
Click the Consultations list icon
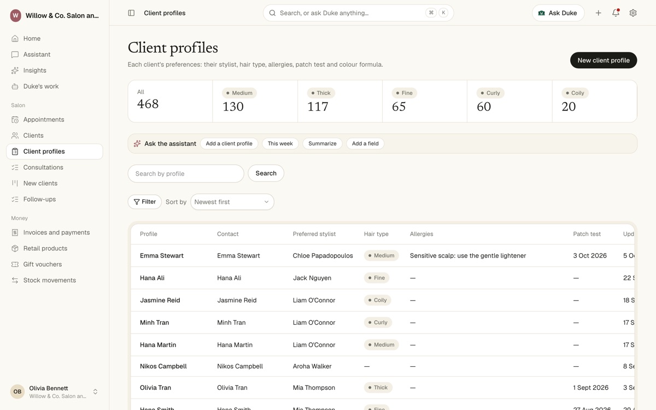point(15,167)
